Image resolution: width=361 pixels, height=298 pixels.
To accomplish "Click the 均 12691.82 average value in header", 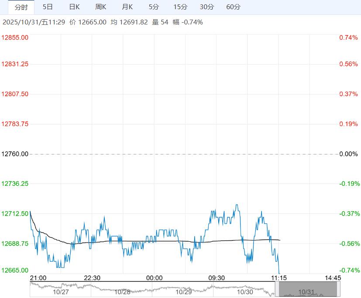I will [129, 22].
